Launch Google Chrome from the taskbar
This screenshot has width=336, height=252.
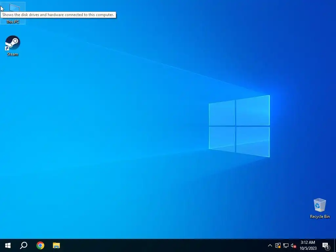[40, 245]
